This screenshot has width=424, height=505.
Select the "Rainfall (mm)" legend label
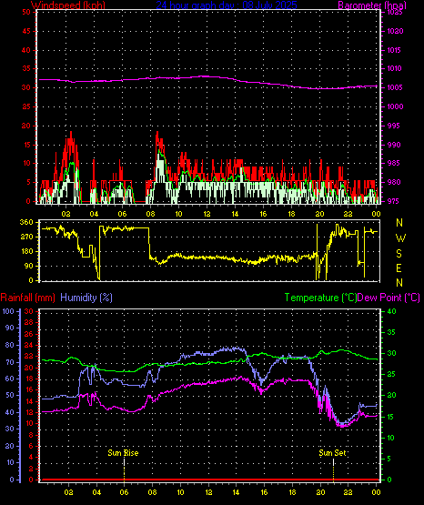click(x=27, y=298)
